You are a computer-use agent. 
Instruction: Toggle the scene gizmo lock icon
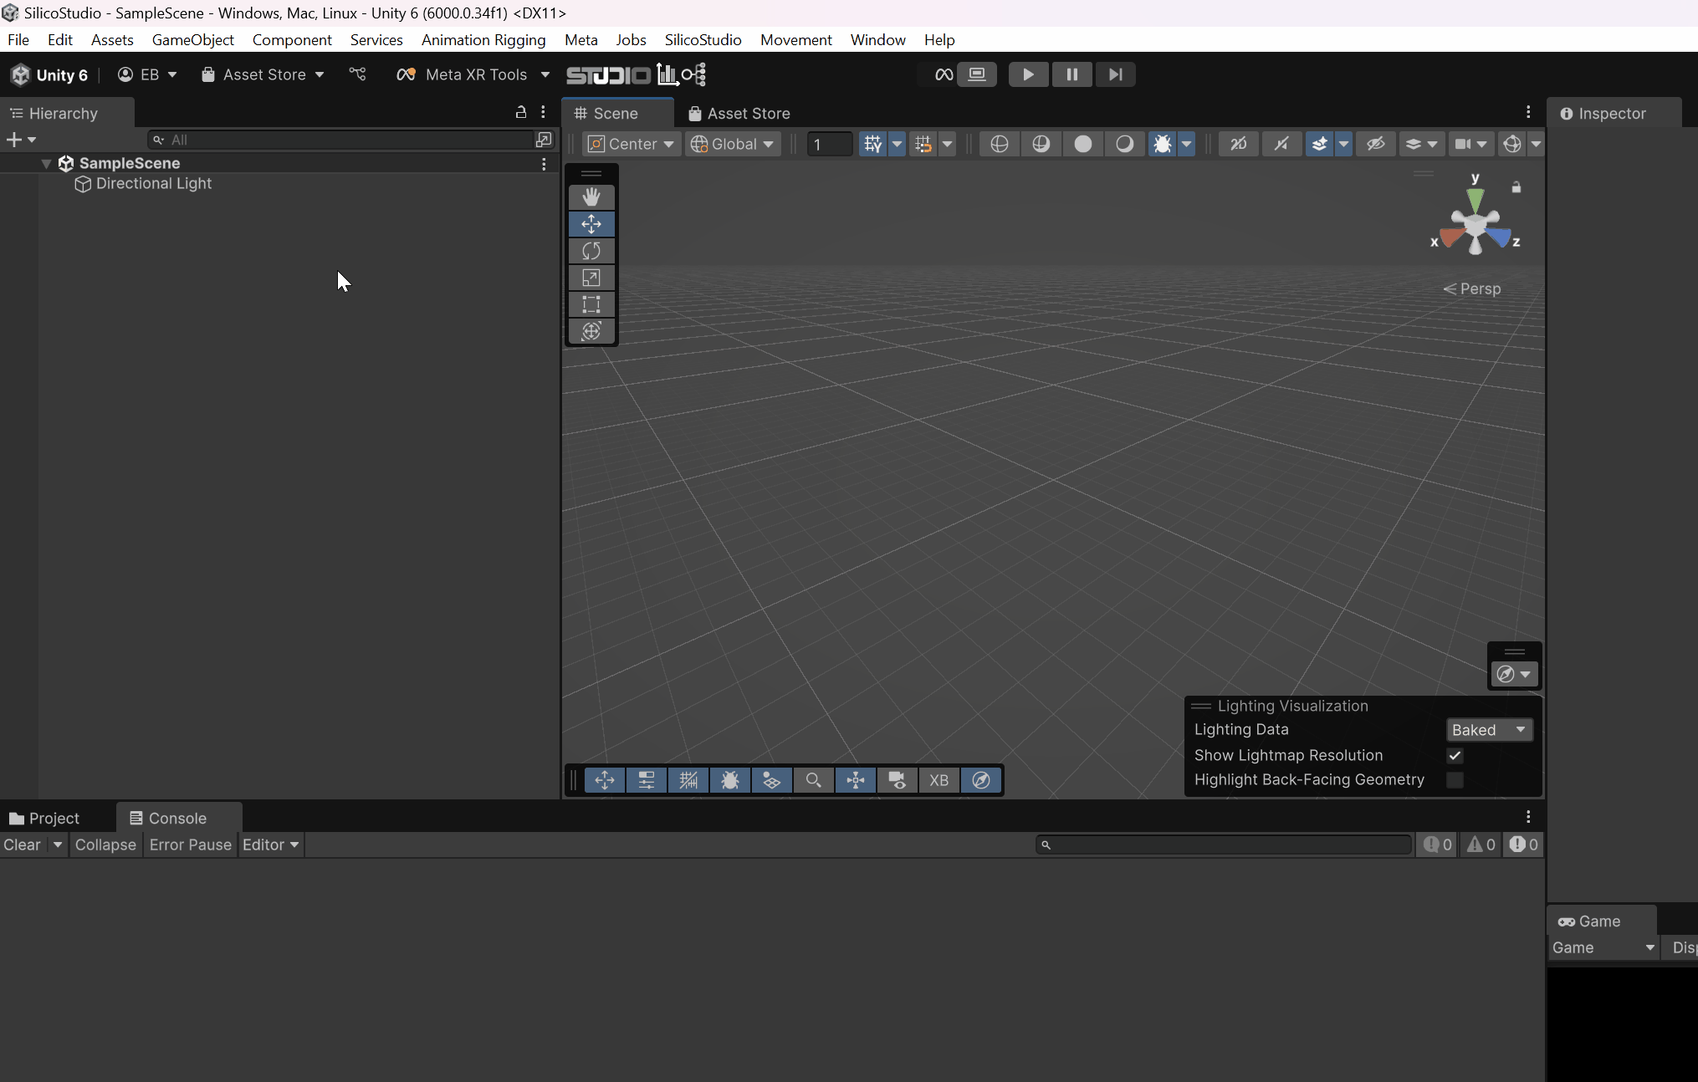click(x=1516, y=187)
